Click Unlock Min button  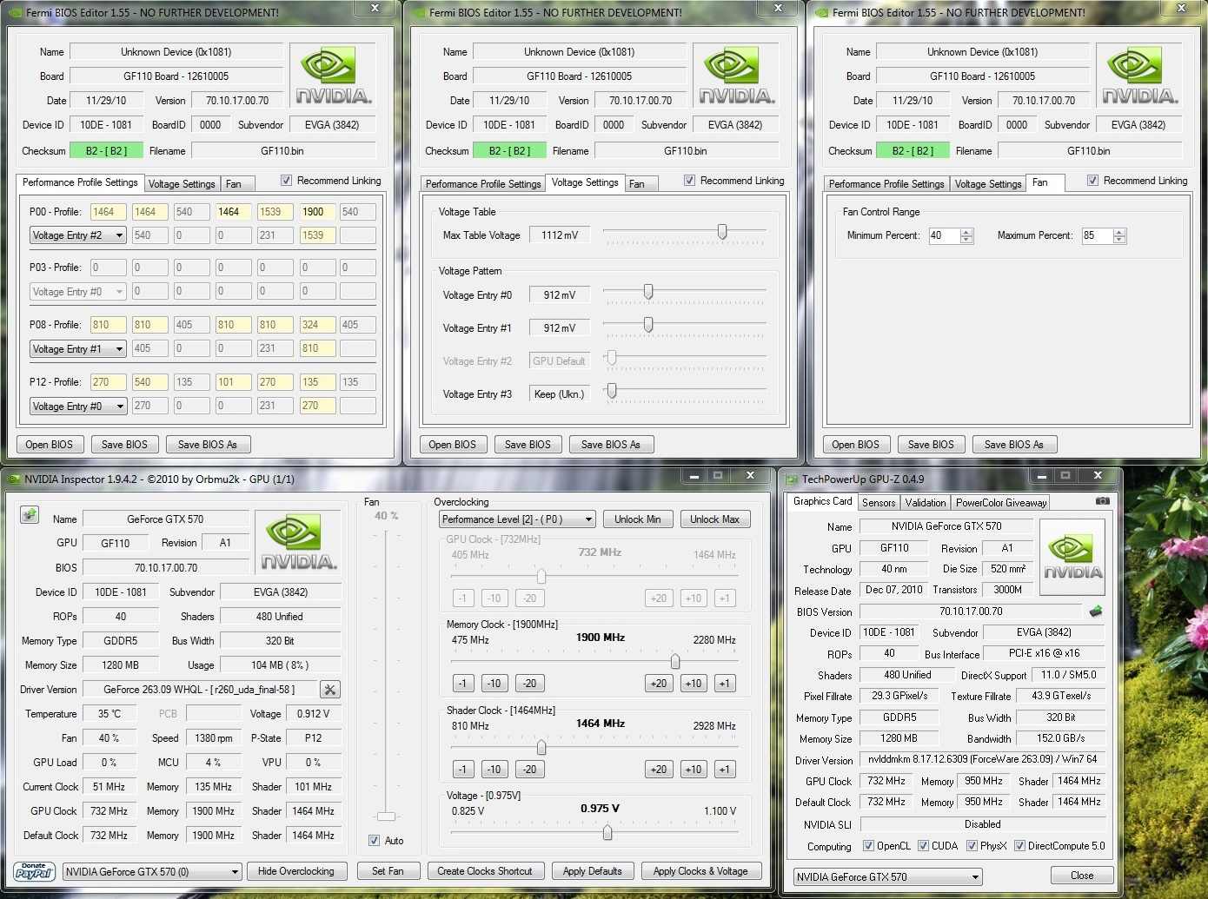(637, 519)
